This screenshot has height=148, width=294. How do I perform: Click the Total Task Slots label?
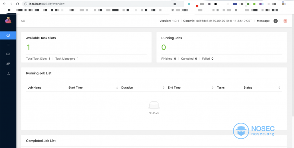[36, 59]
